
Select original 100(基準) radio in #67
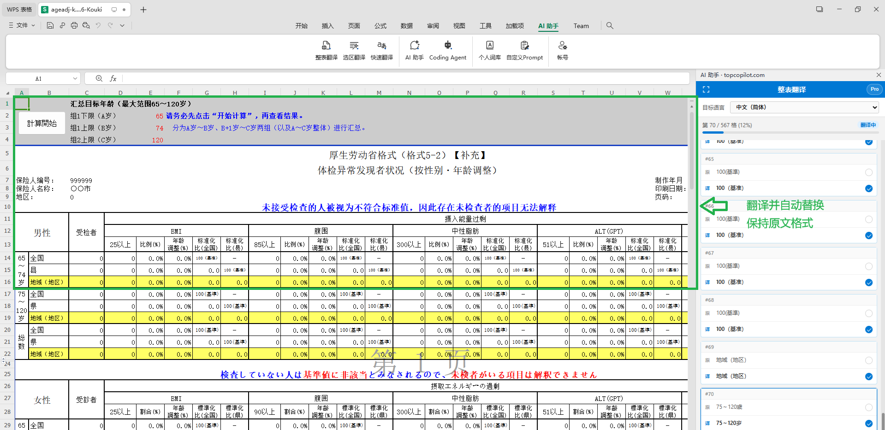[x=869, y=266]
